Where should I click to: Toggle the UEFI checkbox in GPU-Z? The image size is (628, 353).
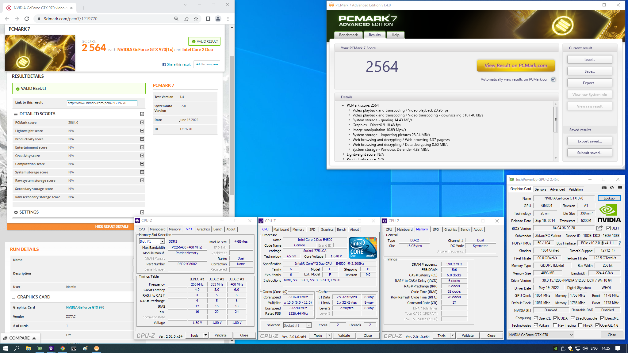tap(608, 228)
